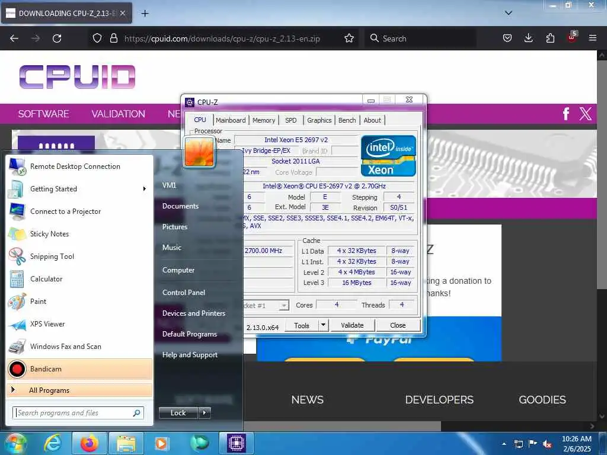607x455 pixels.
Task: Open Connect to a Projector
Action: 79,212
